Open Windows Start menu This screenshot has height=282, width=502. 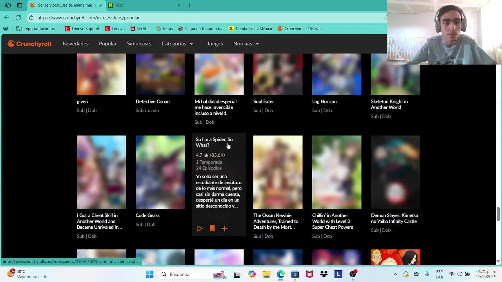coord(149,275)
